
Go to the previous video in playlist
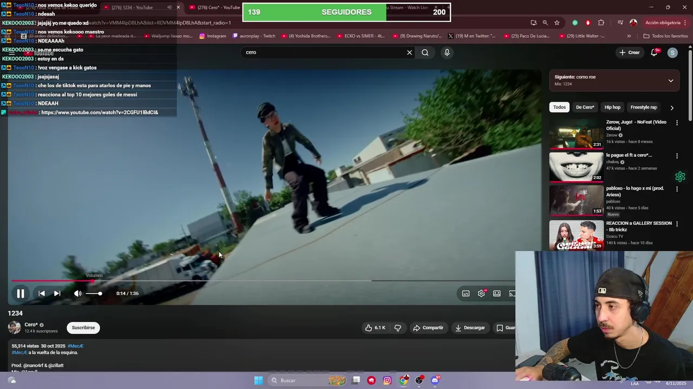(42, 293)
